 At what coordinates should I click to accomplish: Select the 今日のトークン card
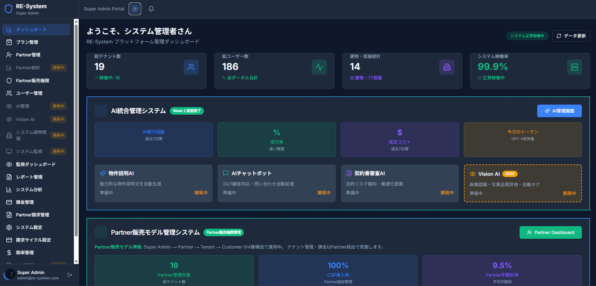(x=523, y=140)
